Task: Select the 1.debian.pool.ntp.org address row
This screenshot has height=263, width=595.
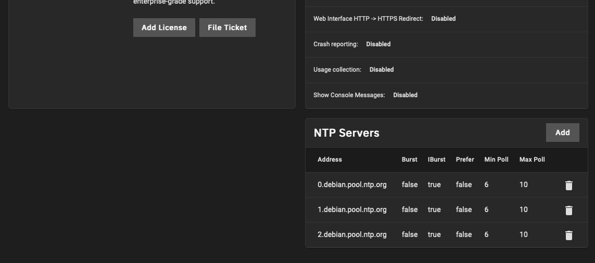Action: click(352, 209)
